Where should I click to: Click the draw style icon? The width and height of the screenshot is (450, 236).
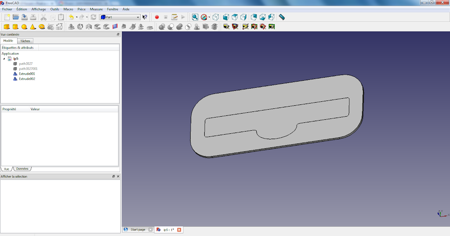(x=204, y=17)
